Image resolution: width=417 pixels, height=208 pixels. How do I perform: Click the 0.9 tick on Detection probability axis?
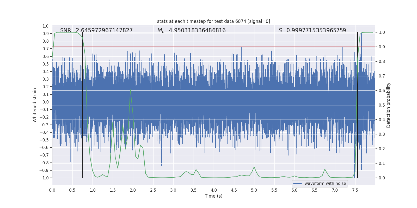click(x=382, y=47)
